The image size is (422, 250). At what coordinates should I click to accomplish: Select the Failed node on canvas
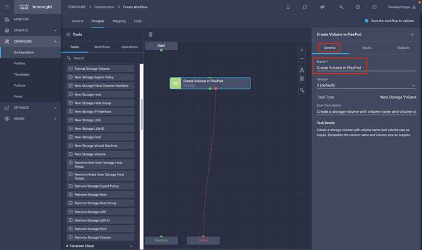203,240
